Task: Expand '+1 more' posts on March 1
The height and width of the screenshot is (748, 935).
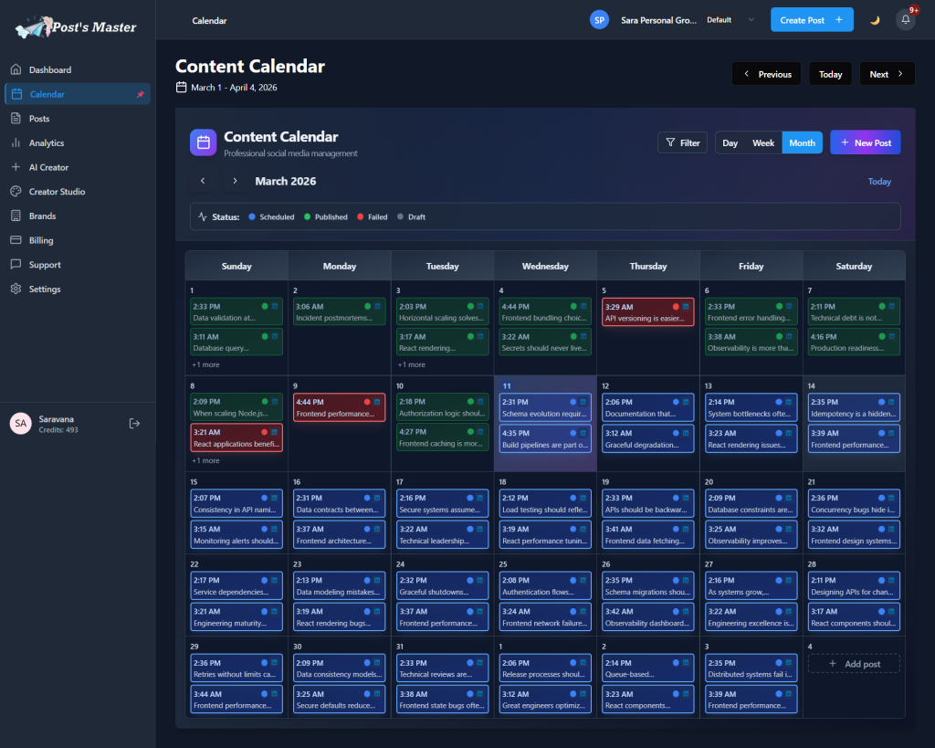Action: pos(205,364)
